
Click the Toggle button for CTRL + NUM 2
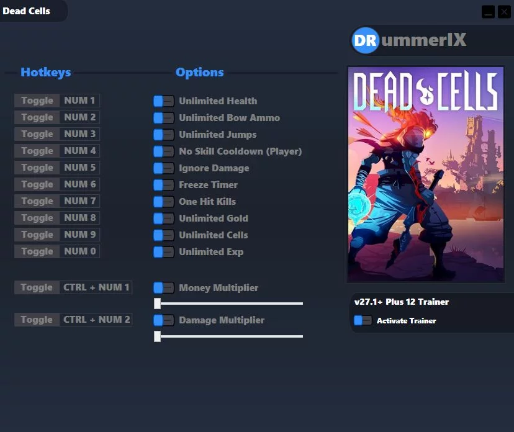pyautogui.click(x=37, y=320)
